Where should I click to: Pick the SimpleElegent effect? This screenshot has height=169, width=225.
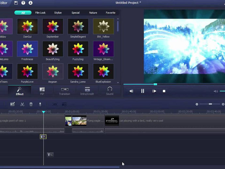(x=78, y=26)
